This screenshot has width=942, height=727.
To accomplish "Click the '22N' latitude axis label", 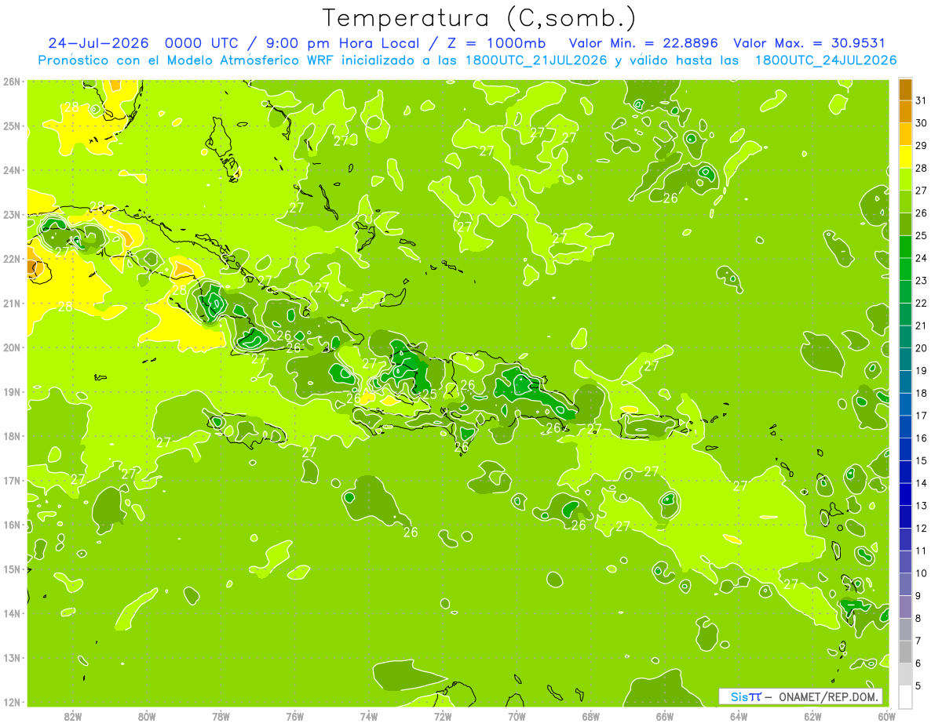I will click(x=11, y=259).
